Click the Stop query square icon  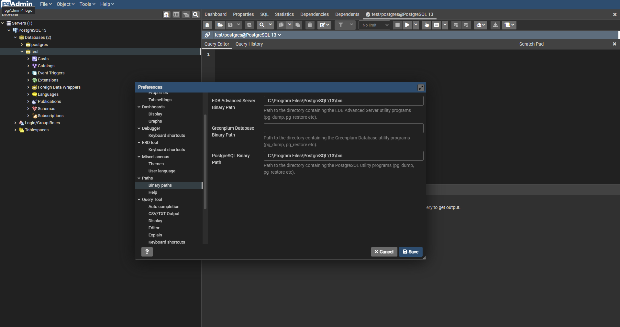point(397,25)
